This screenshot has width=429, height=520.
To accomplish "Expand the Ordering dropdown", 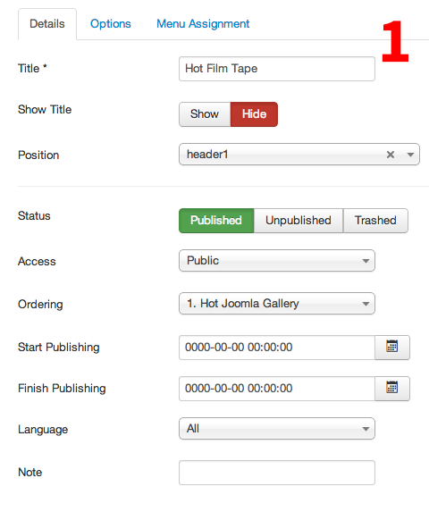I will [x=277, y=304].
